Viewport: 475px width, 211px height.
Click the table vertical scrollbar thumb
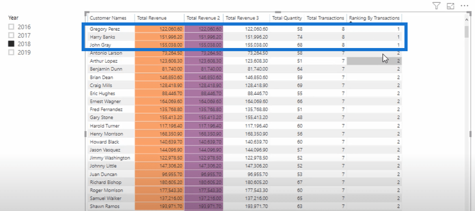(x=466, y=32)
